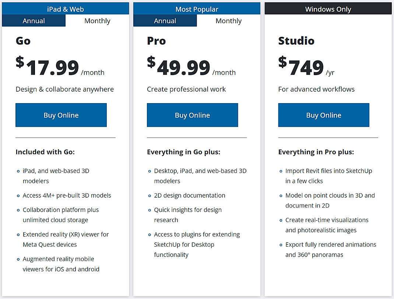This screenshot has width=394, height=299.
Task: Click the 2D design documentation feature item
Action: point(190,195)
